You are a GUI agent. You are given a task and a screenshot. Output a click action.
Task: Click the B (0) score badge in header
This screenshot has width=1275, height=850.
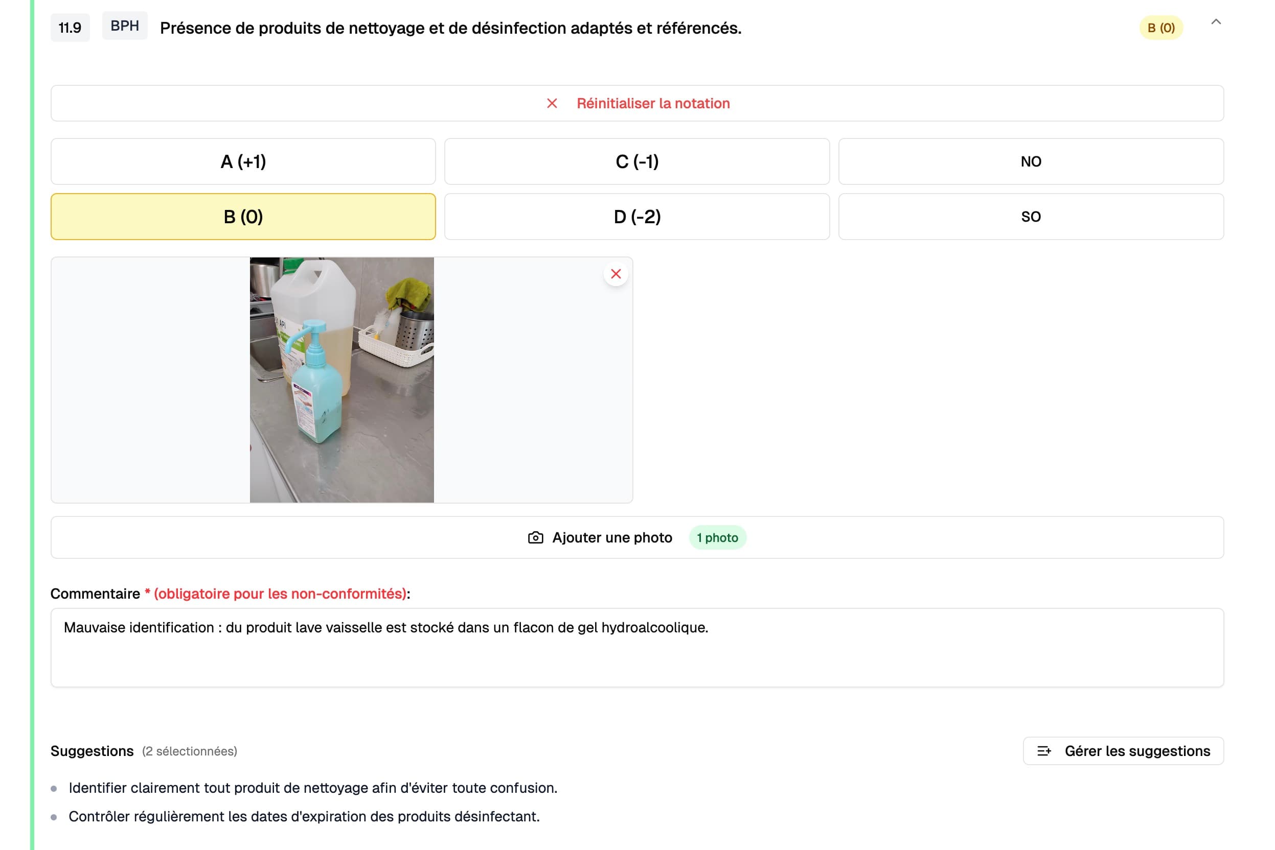1161,28
